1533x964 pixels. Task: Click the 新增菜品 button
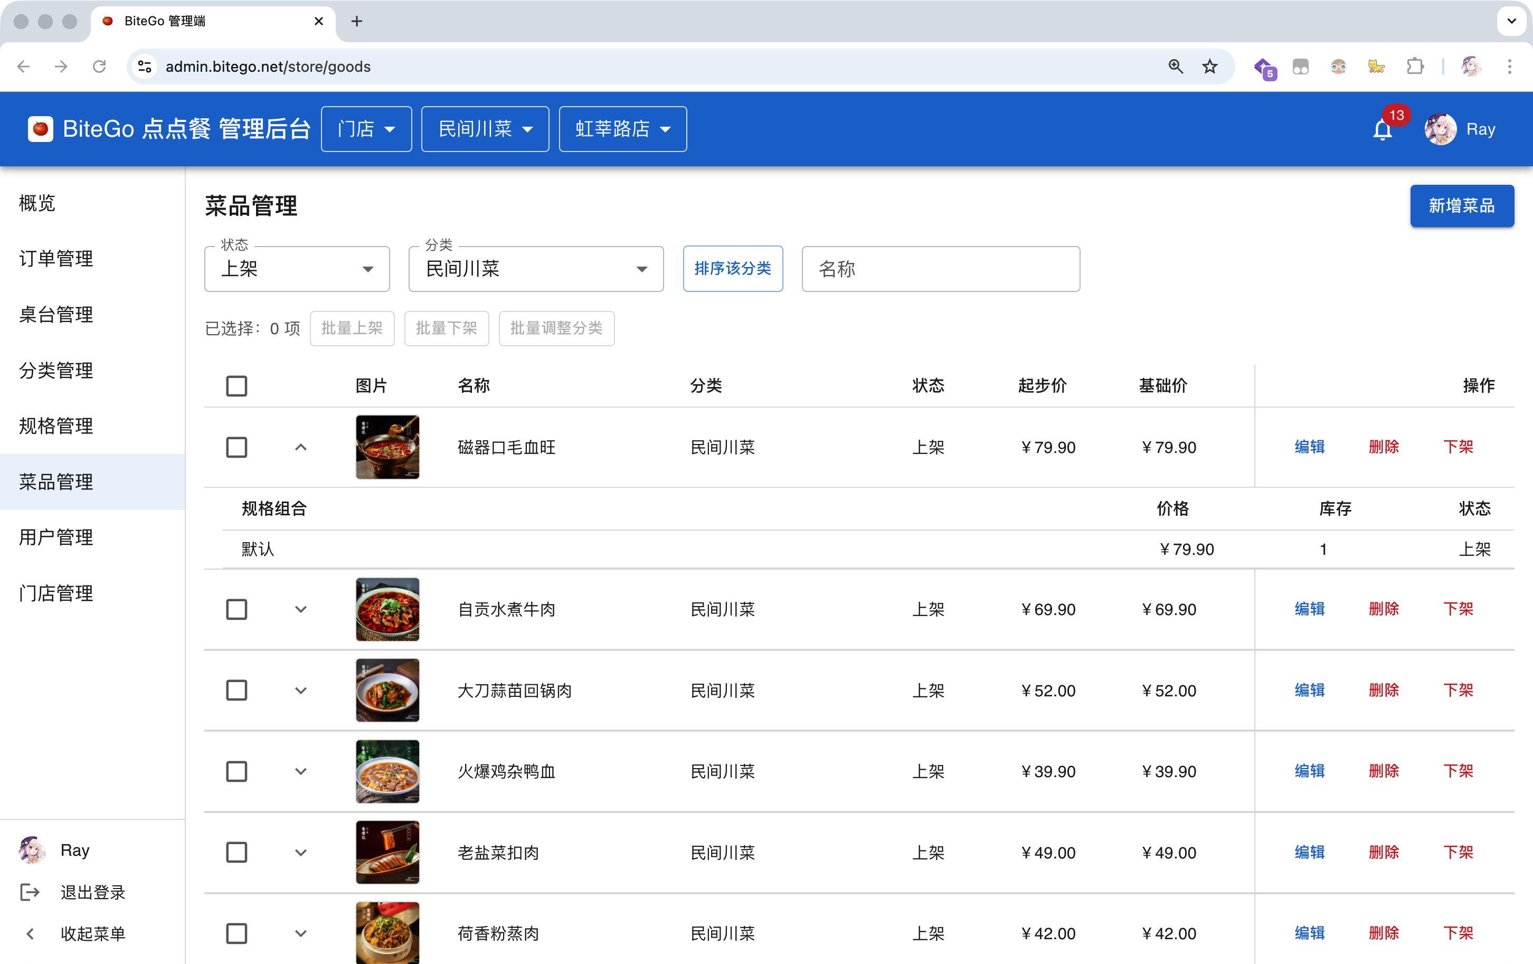point(1461,206)
